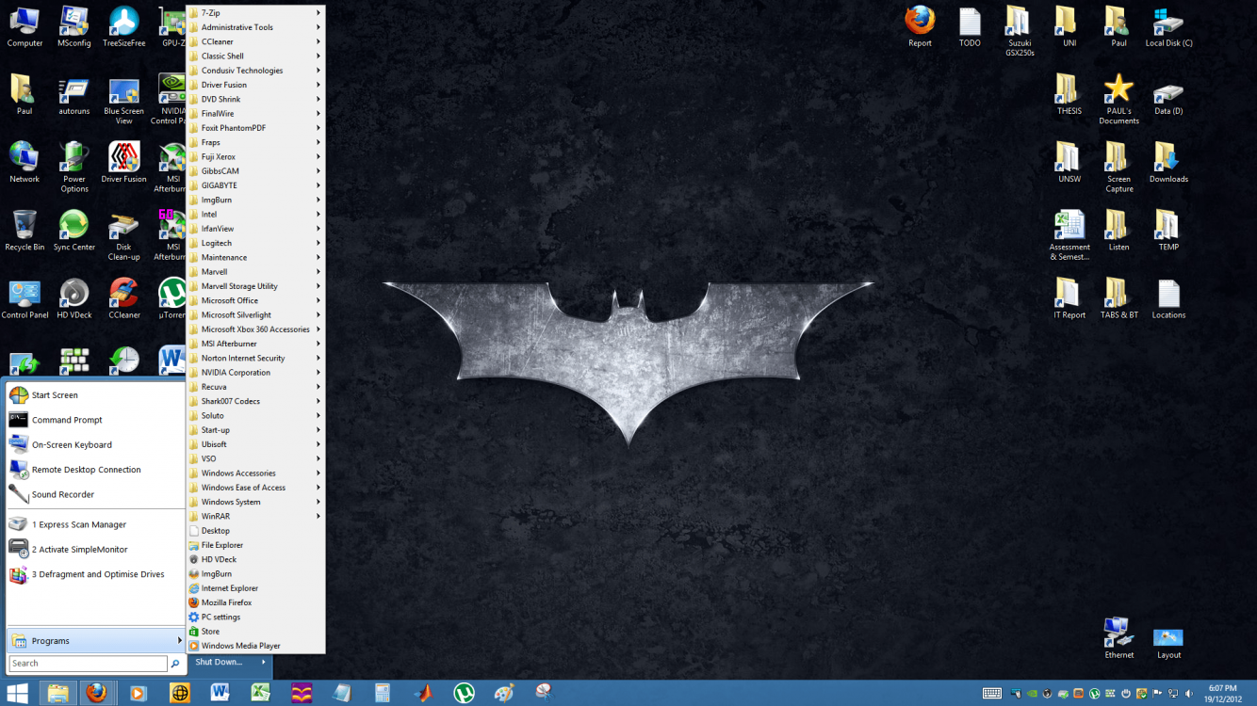Select Remote Desktop Connection
Screen dimensions: 1257x706
[x=95, y=470]
